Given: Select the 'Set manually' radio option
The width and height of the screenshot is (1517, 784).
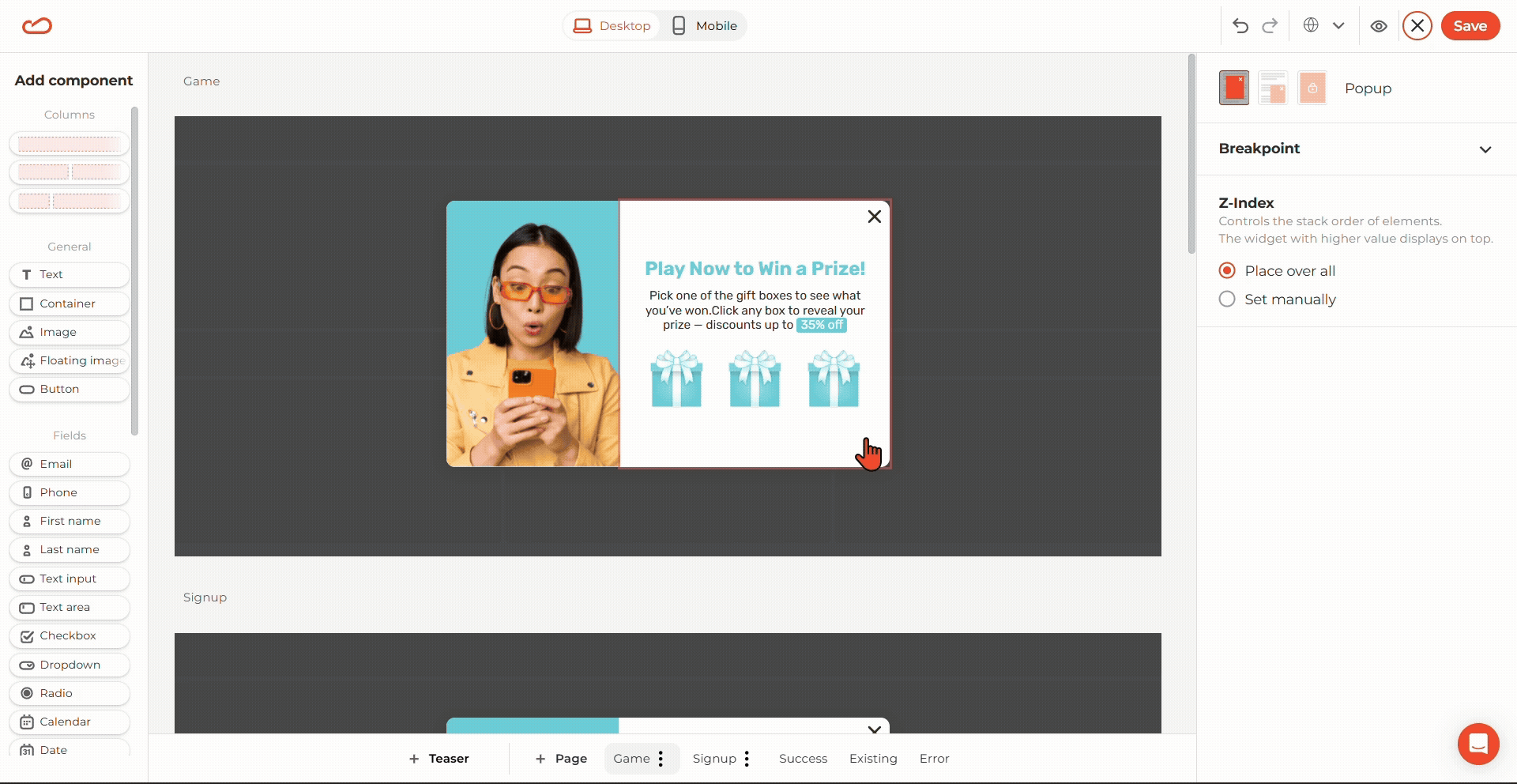Looking at the screenshot, I should point(1227,300).
